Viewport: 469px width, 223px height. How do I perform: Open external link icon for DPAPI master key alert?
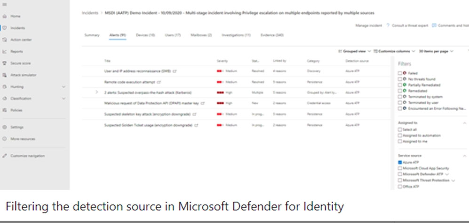coord(203,104)
